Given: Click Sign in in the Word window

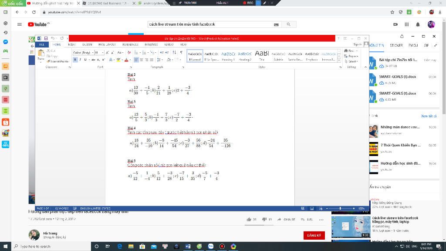Looking at the screenshot, I should (357, 44).
